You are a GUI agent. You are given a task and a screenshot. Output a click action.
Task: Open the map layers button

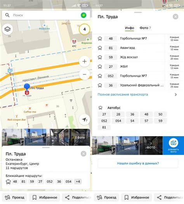pos(7,29)
